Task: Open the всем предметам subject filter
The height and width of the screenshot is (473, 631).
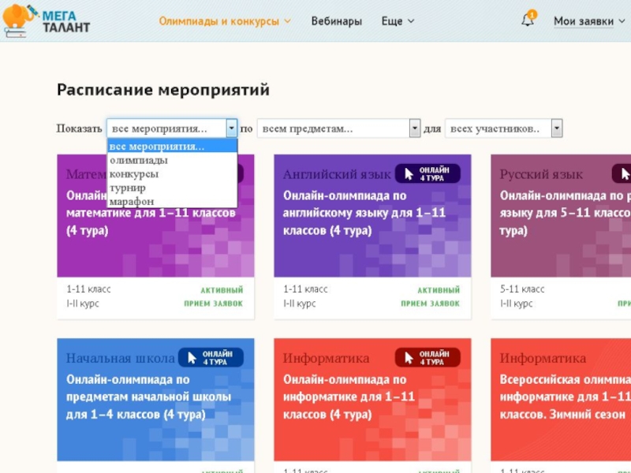Action: pos(340,128)
